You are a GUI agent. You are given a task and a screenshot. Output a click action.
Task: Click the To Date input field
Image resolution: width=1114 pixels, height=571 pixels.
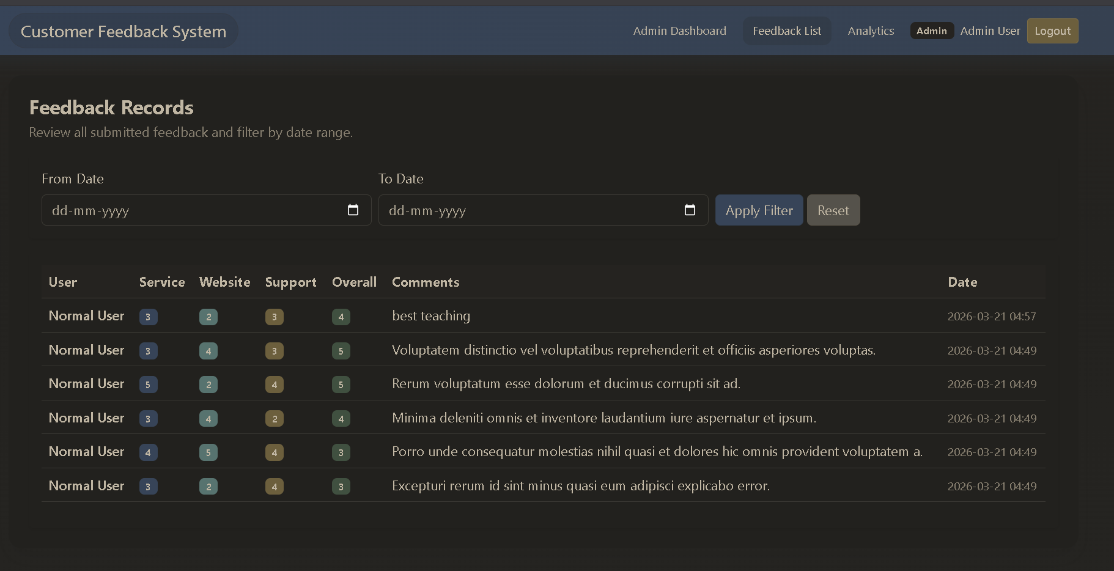coord(543,210)
